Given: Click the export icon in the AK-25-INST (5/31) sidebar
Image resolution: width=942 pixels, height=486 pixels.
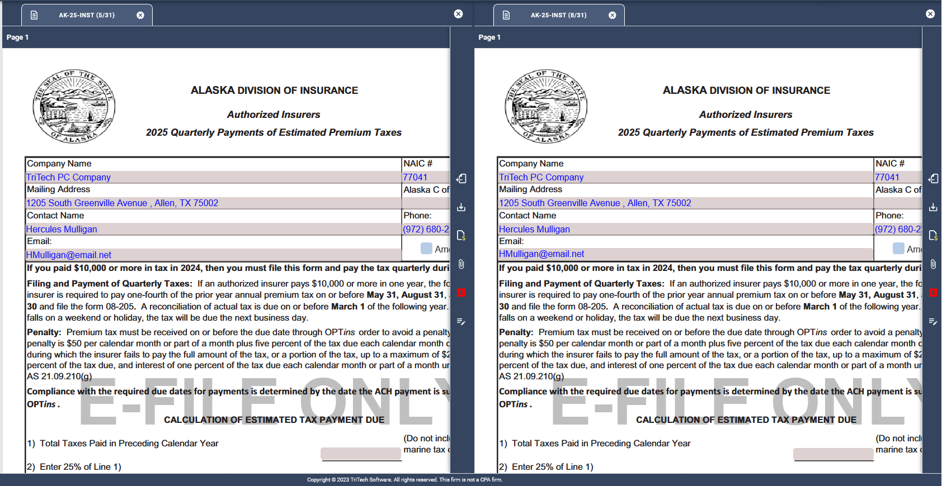Looking at the screenshot, I should [x=461, y=179].
